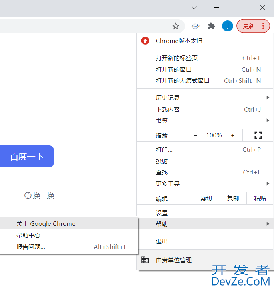Expand the 帮助 help submenu
This screenshot has height=290, width=274.
point(205,224)
